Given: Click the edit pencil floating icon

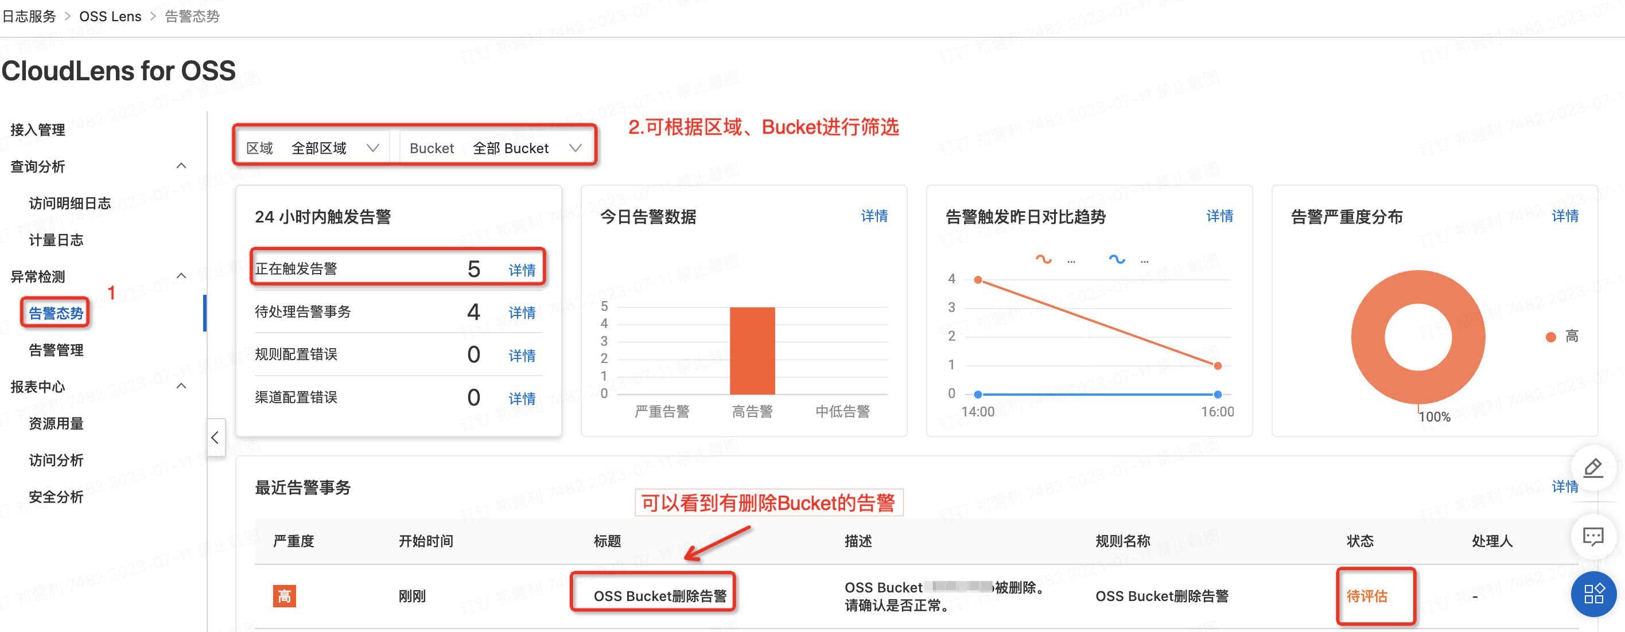Looking at the screenshot, I should point(1593,469).
